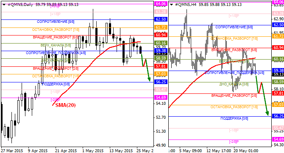Click the #QMN5,Daily chart title text
Screen dimensions: 284x153
[x=20, y=5]
